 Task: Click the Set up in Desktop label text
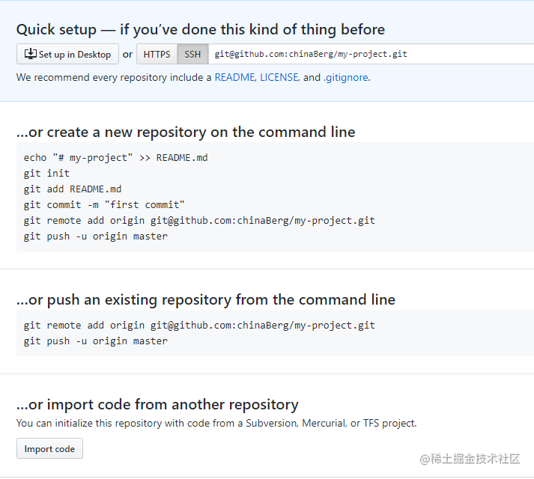tap(75, 55)
